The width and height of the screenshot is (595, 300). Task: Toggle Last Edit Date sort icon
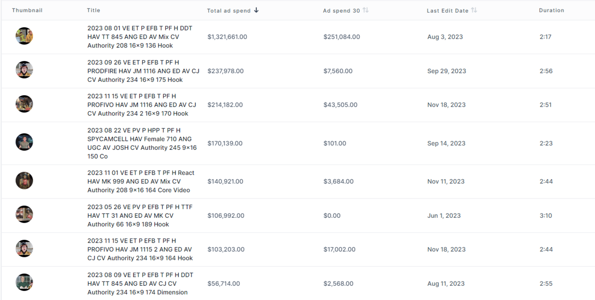474,10
